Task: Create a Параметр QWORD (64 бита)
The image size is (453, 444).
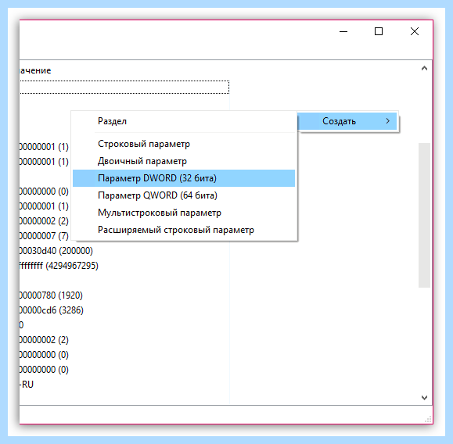Action: pyautogui.click(x=184, y=195)
